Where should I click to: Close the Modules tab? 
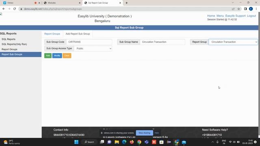tap(80, 3)
